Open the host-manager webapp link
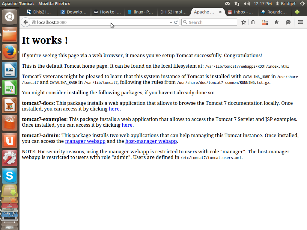Image resolution: width=307 pixels, height=230 pixels. pos(151,141)
